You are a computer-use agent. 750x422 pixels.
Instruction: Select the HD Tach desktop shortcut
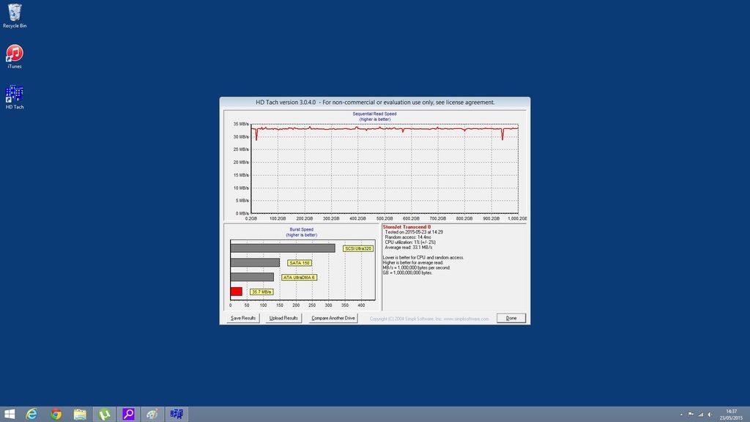(x=15, y=97)
